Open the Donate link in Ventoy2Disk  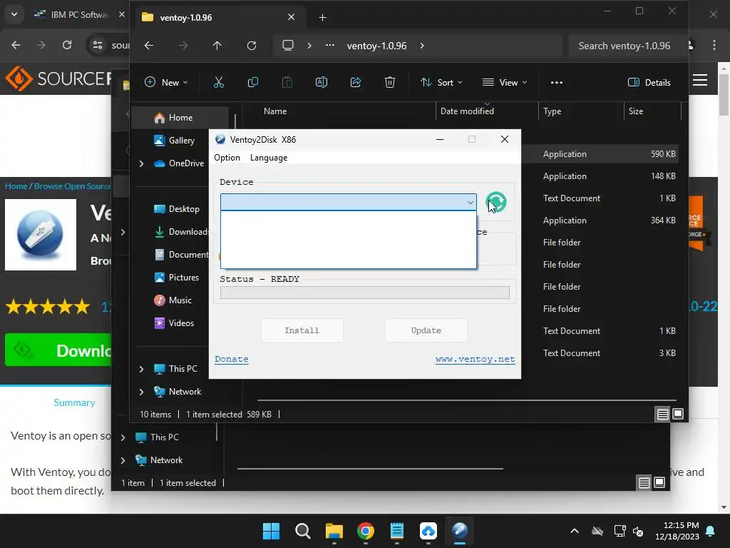coord(232,360)
